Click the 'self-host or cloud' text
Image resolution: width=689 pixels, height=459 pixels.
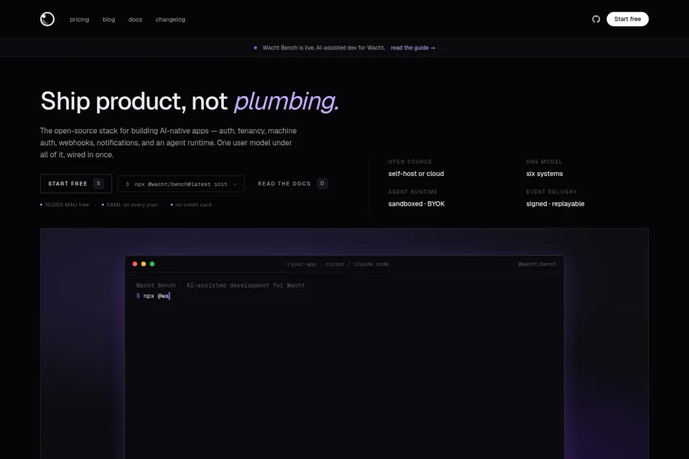(416, 174)
